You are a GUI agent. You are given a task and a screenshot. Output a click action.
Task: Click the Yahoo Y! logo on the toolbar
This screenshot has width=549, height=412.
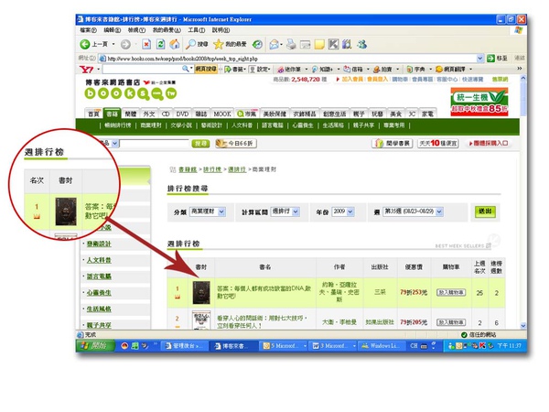click(86, 70)
